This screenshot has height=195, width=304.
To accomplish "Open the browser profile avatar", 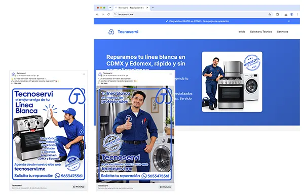I will click(292, 14).
